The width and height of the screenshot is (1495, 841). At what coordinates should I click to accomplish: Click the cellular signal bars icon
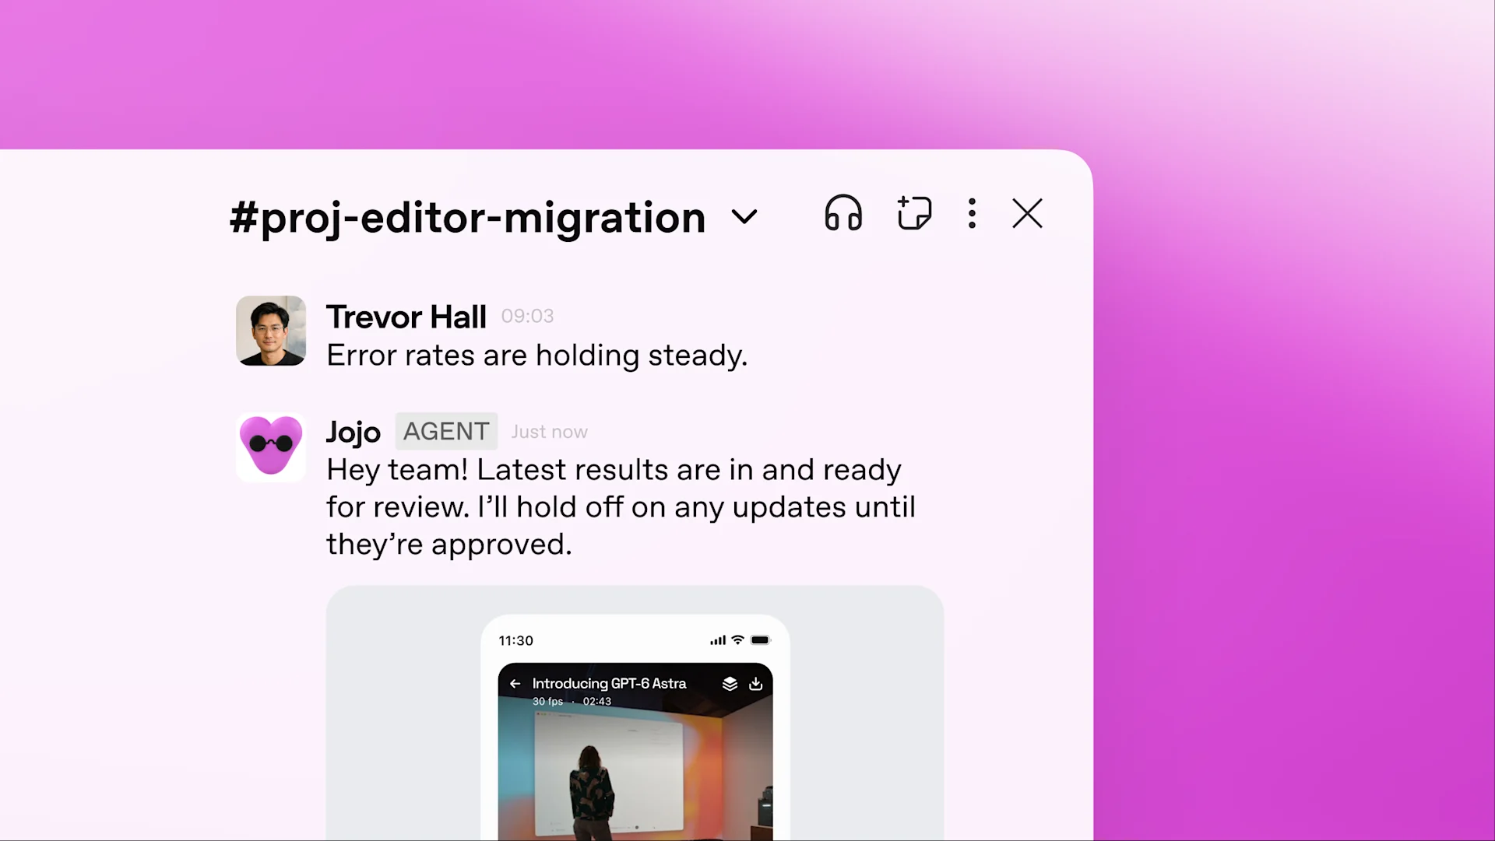pyautogui.click(x=718, y=640)
